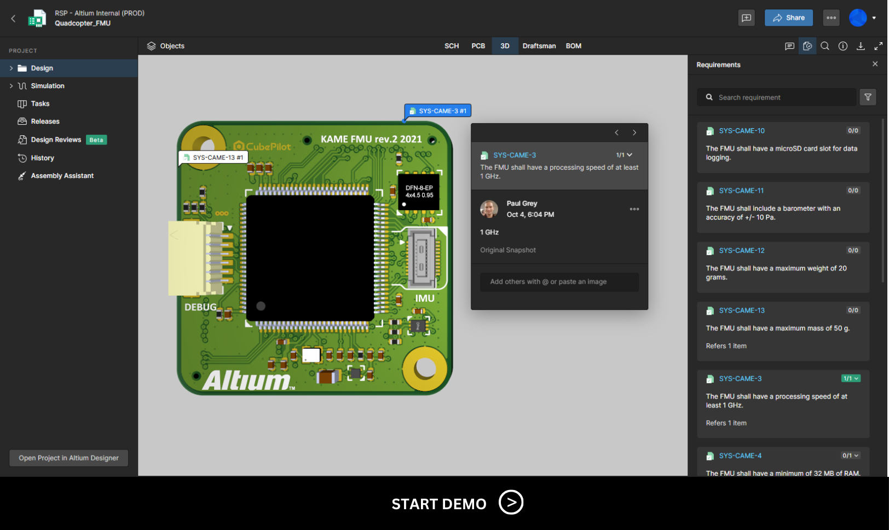
Task: Click the main processor chip on board
Action: coord(310,258)
